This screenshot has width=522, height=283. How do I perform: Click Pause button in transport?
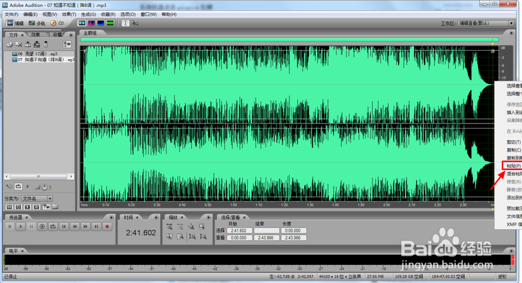click(x=31, y=227)
